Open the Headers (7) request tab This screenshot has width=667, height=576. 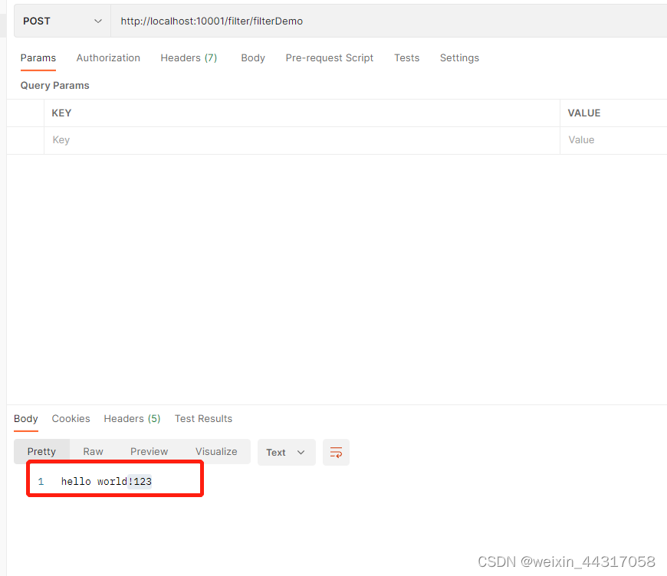(x=189, y=57)
